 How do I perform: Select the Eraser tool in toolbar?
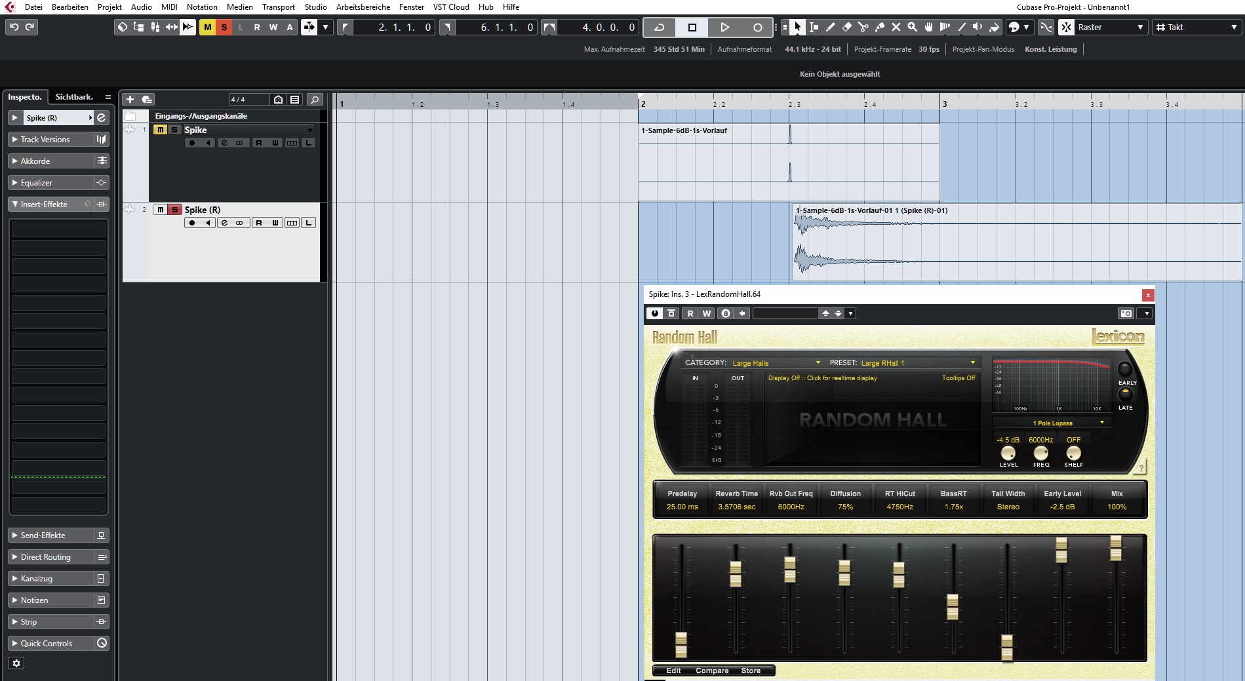tap(847, 28)
